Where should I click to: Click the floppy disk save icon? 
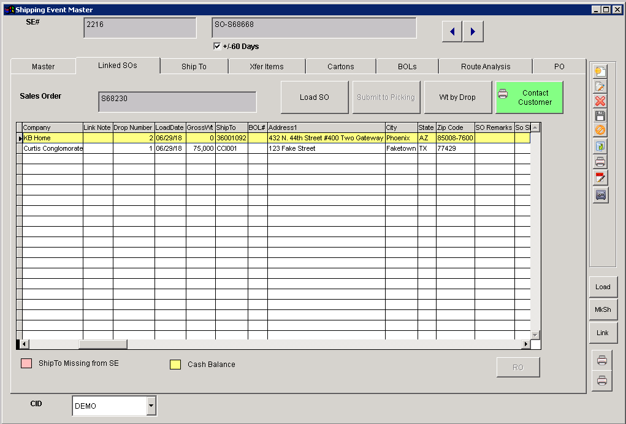point(600,116)
